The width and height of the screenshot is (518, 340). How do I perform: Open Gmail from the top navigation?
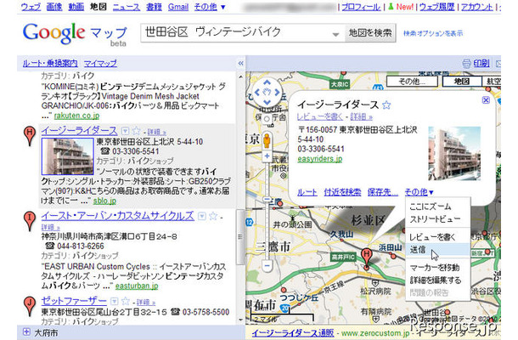pyautogui.click(x=178, y=7)
